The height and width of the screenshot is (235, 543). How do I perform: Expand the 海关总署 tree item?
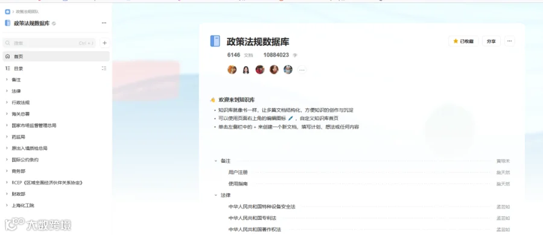[7, 114]
